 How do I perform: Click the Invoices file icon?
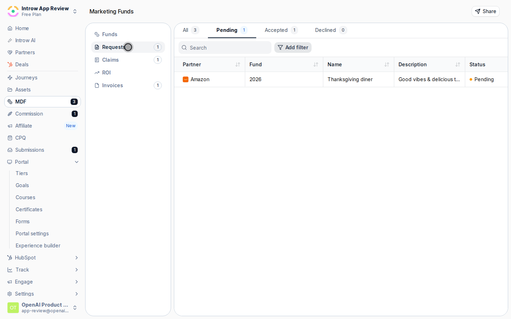(x=97, y=85)
